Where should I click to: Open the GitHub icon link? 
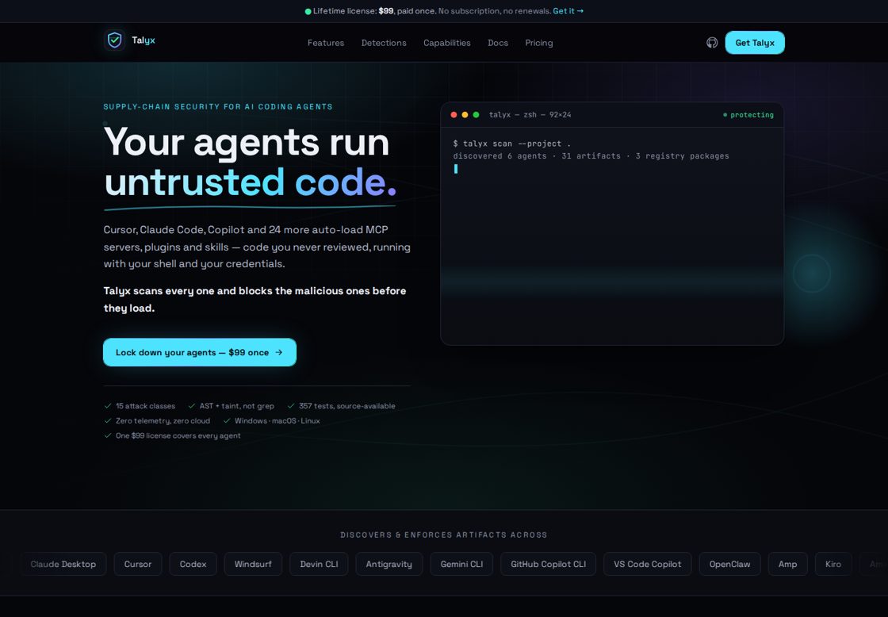point(712,43)
